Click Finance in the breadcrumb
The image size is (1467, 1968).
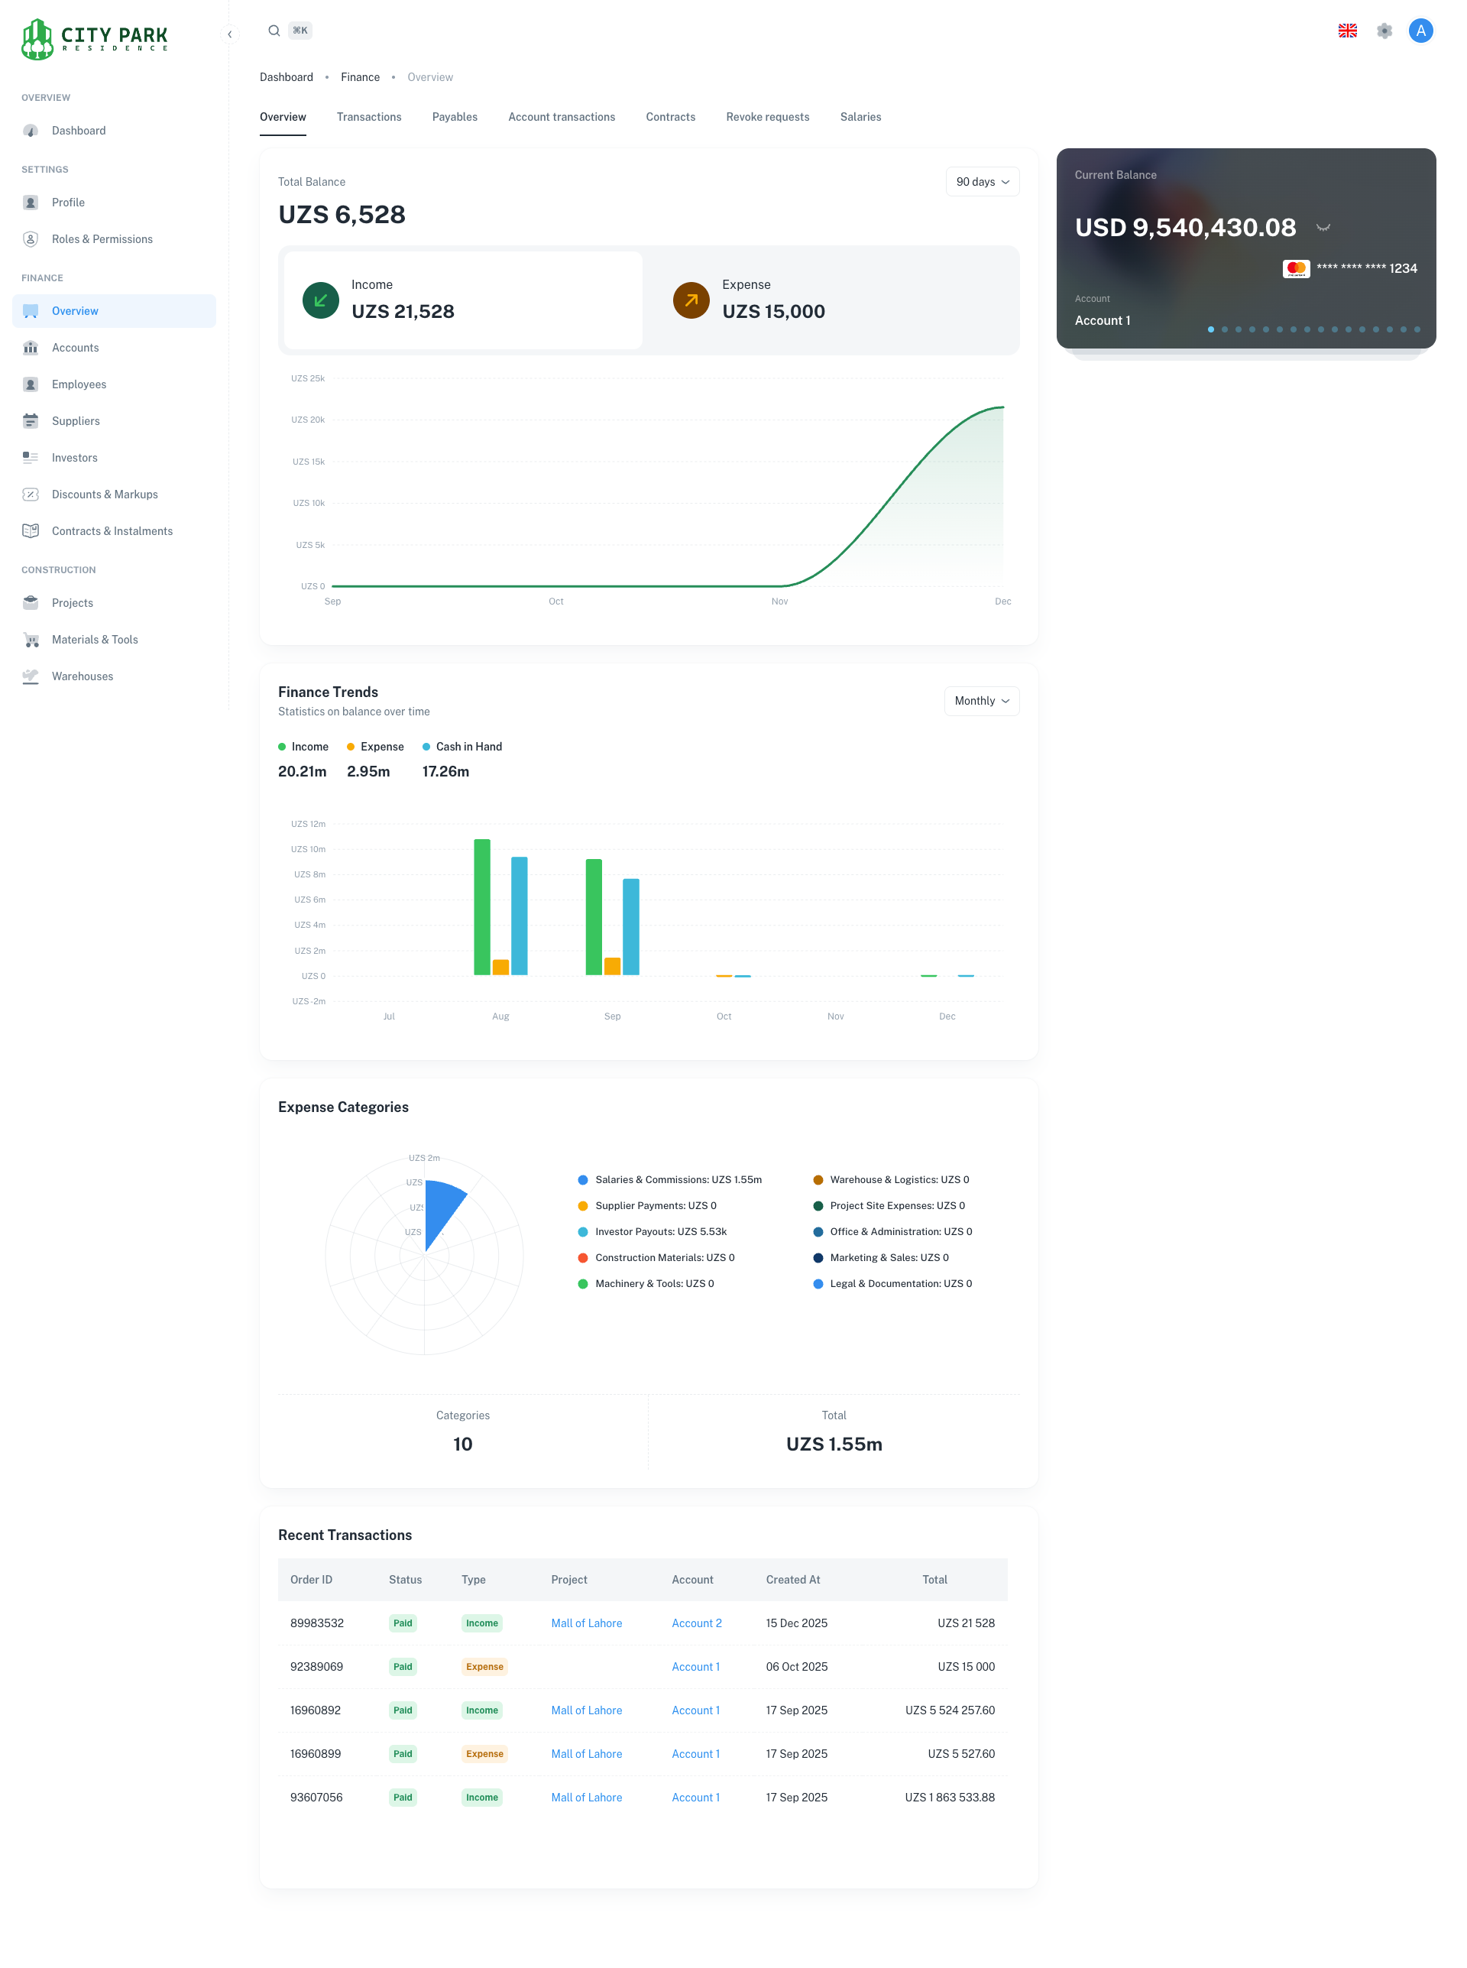[x=360, y=77]
